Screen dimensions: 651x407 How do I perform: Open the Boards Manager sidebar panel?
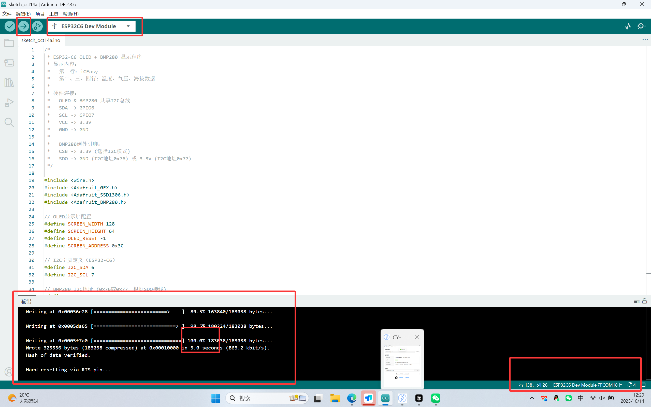(x=9, y=63)
